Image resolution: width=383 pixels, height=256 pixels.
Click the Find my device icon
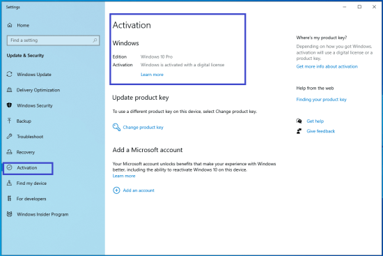[9, 183]
